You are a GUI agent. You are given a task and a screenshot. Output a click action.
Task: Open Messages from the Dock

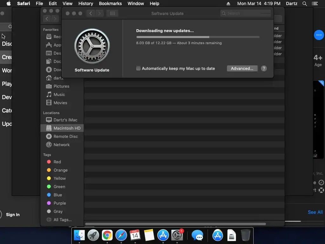click(197, 235)
